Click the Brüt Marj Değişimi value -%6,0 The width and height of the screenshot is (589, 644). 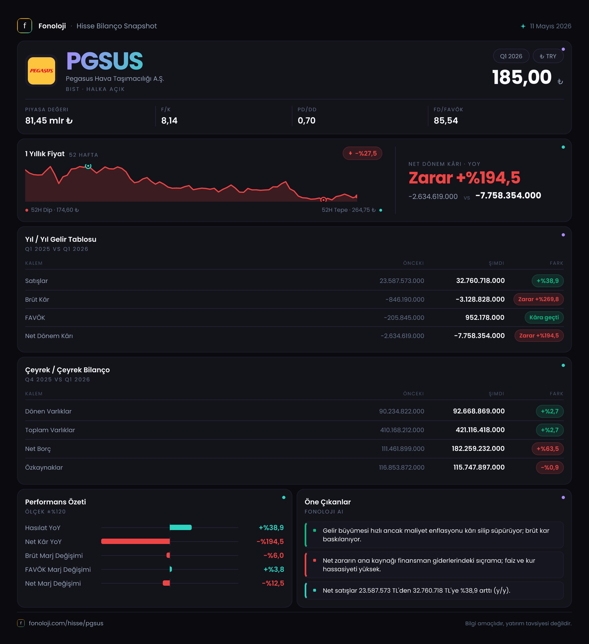pos(273,555)
